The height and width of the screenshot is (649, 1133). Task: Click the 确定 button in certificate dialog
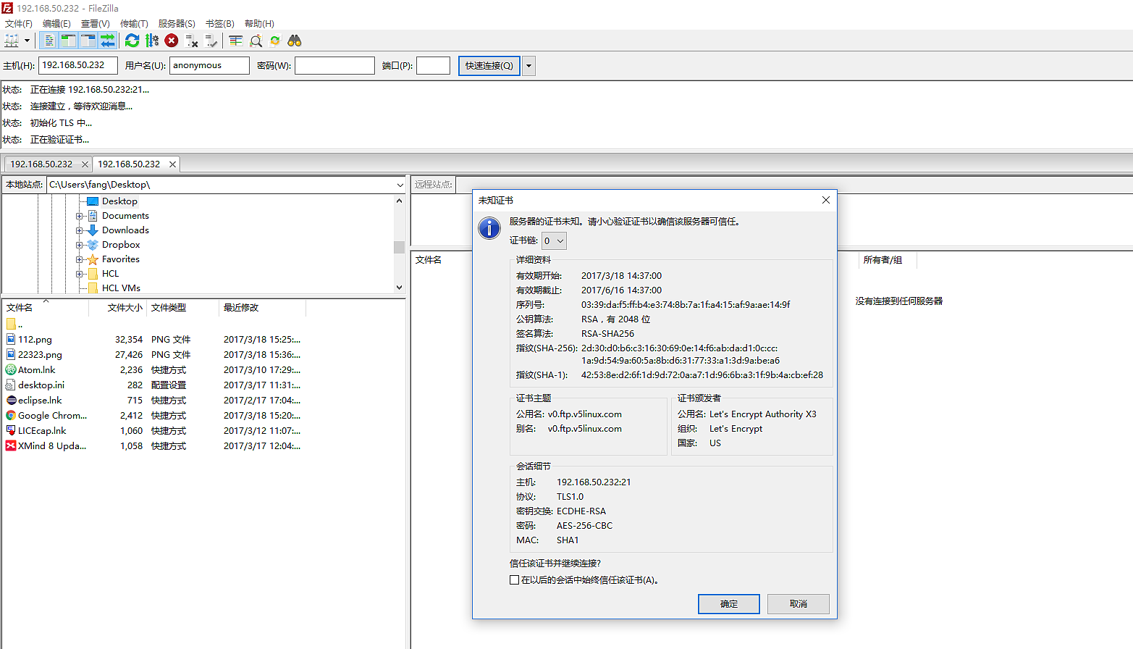[728, 604]
